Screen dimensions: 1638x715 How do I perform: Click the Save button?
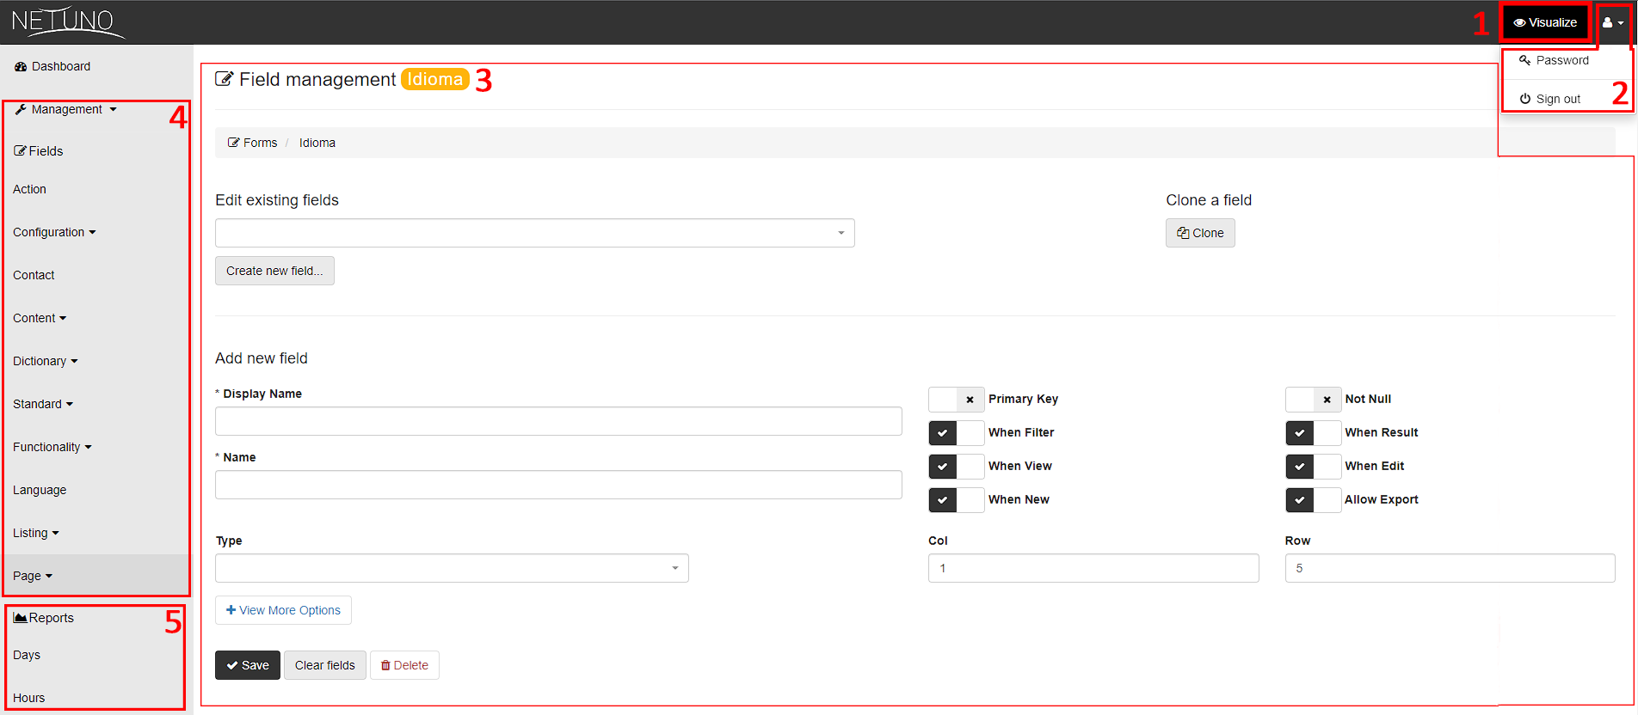(248, 665)
